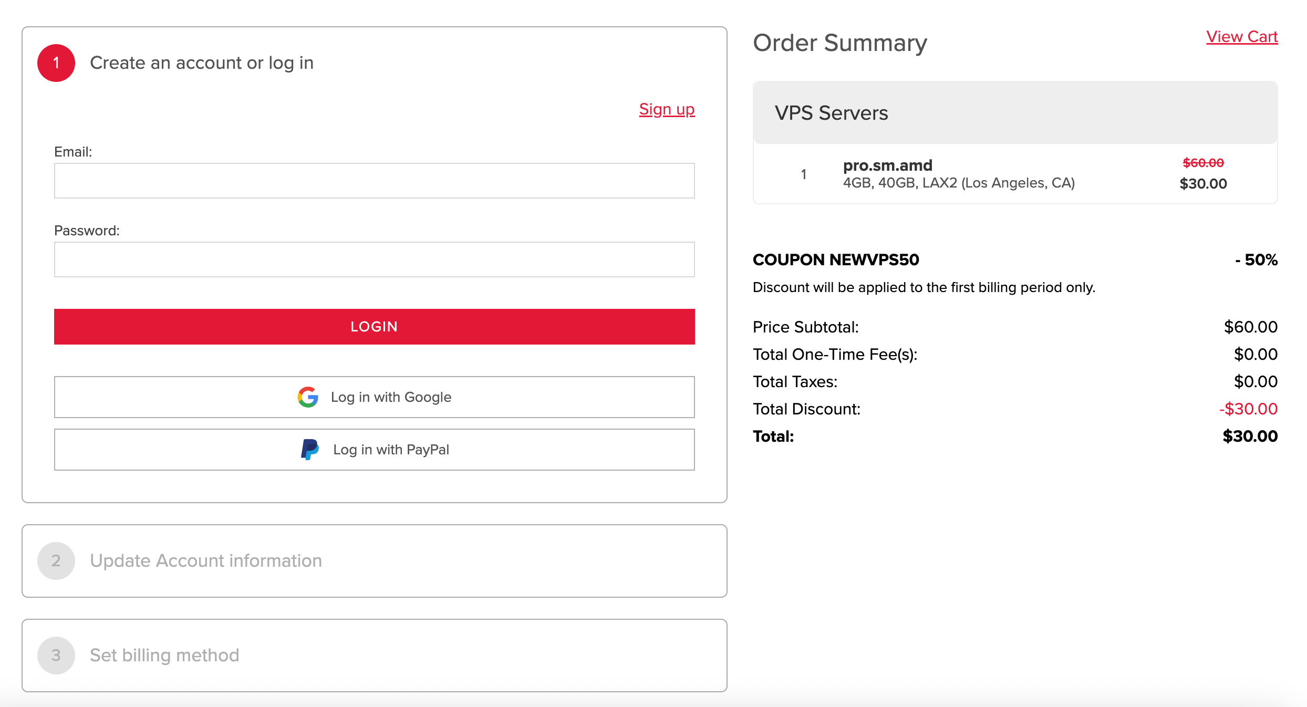
Task: Click the Total One-Time Fee(s) label
Action: 835,354
